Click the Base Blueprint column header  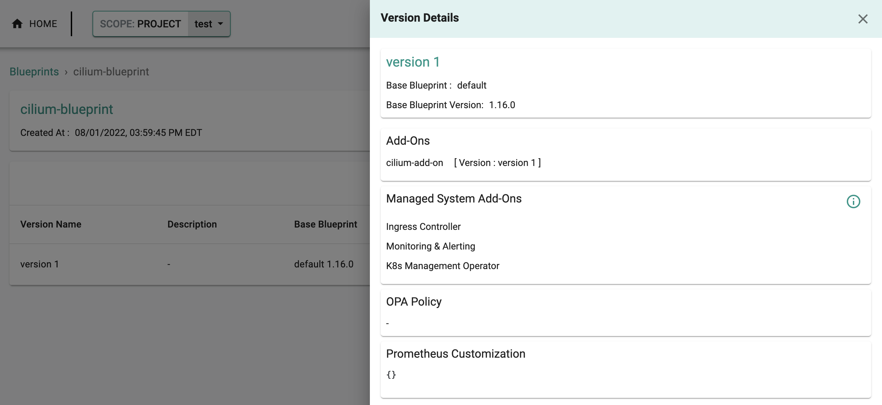pyautogui.click(x=325, y=224)
